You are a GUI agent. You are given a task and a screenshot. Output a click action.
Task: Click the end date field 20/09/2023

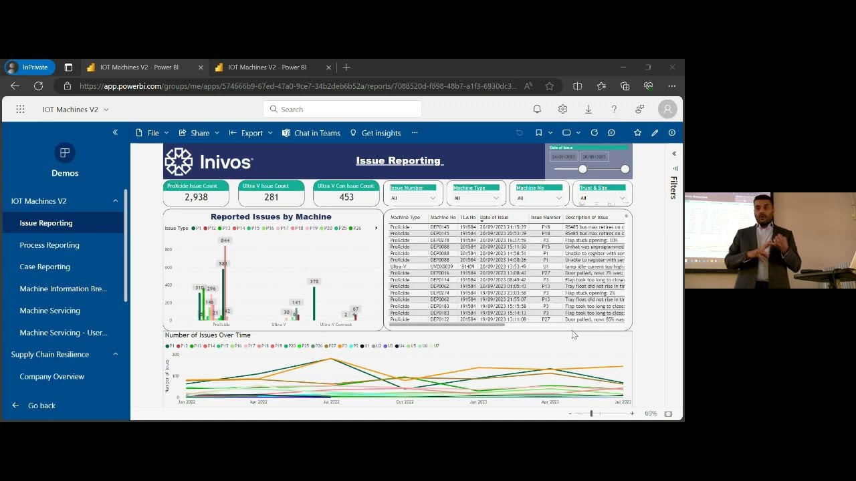pyautogui.click(x=594, y=157)
